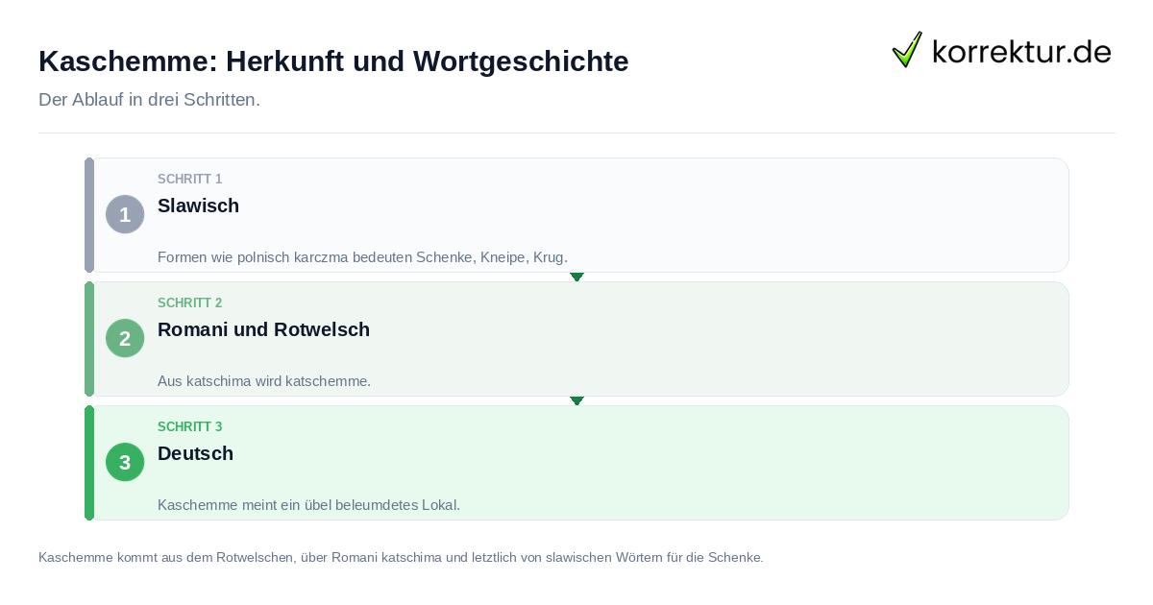The height and width of the screenshot is (605, 1153).
Task: Click the SCHRITT 2 label
Action: click(190, 303)
